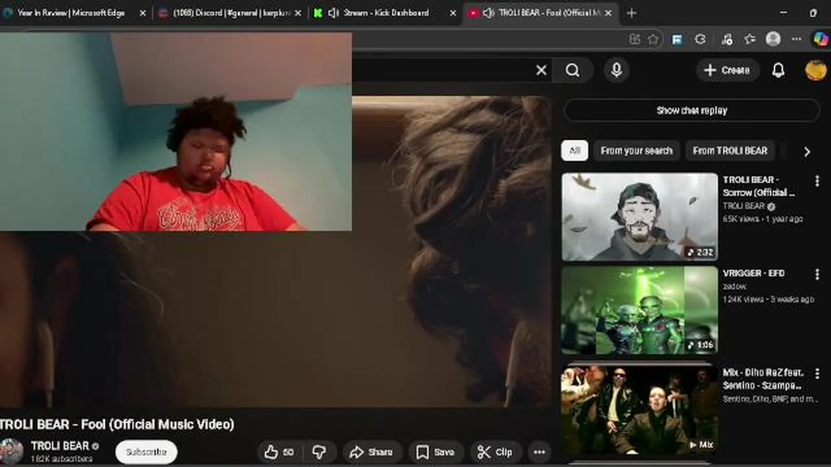The height and width of the screenshot is (467, 831).
Task: Close the TROLI BEAR YouTube tab
Action: (608, 13)
